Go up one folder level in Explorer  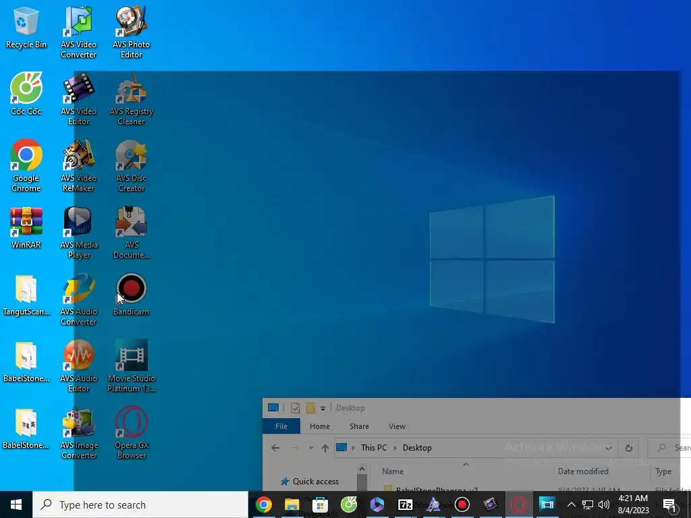click(325, 448)
